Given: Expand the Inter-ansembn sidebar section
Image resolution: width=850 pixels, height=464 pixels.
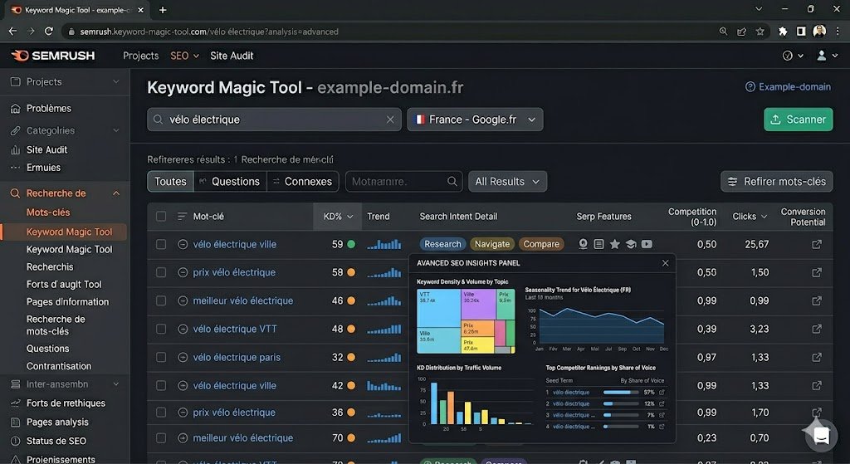Looking at the screenshot, I should tap(116, 384).
